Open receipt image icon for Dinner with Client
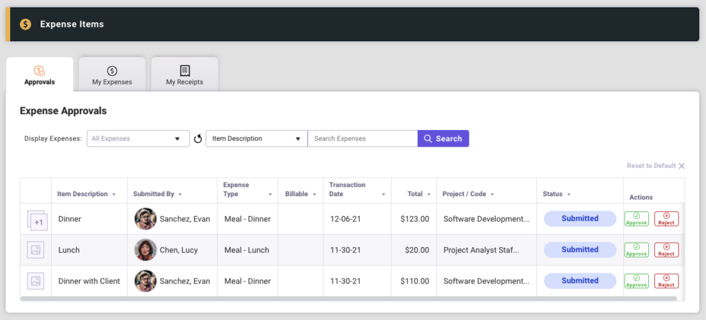Viewport: 706px width, 320px height. point(36,281)
